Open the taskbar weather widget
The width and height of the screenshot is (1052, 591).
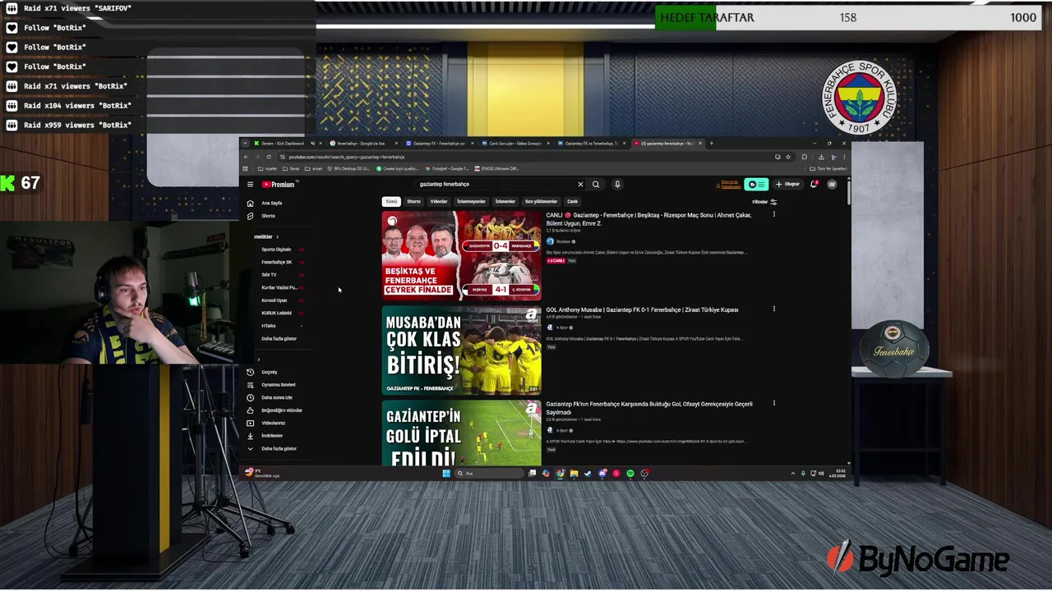[x=263, y=473]
